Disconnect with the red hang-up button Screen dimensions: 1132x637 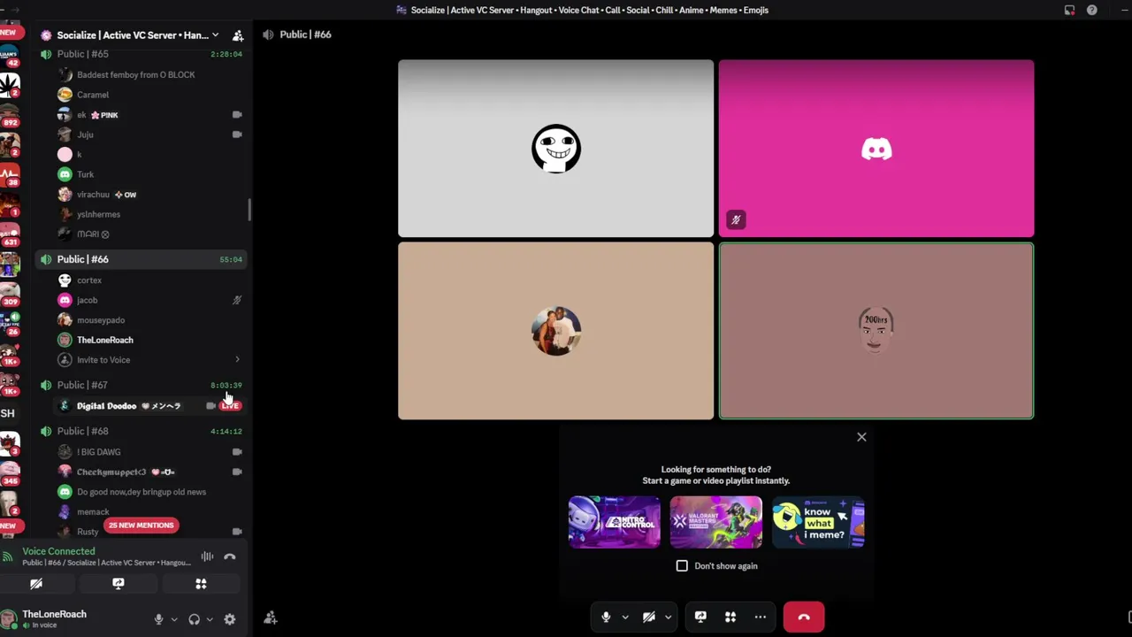pos(804,617)
